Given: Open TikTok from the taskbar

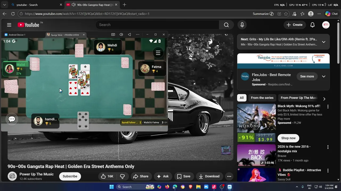Looking at the screenshot, I should coord(214,187).
